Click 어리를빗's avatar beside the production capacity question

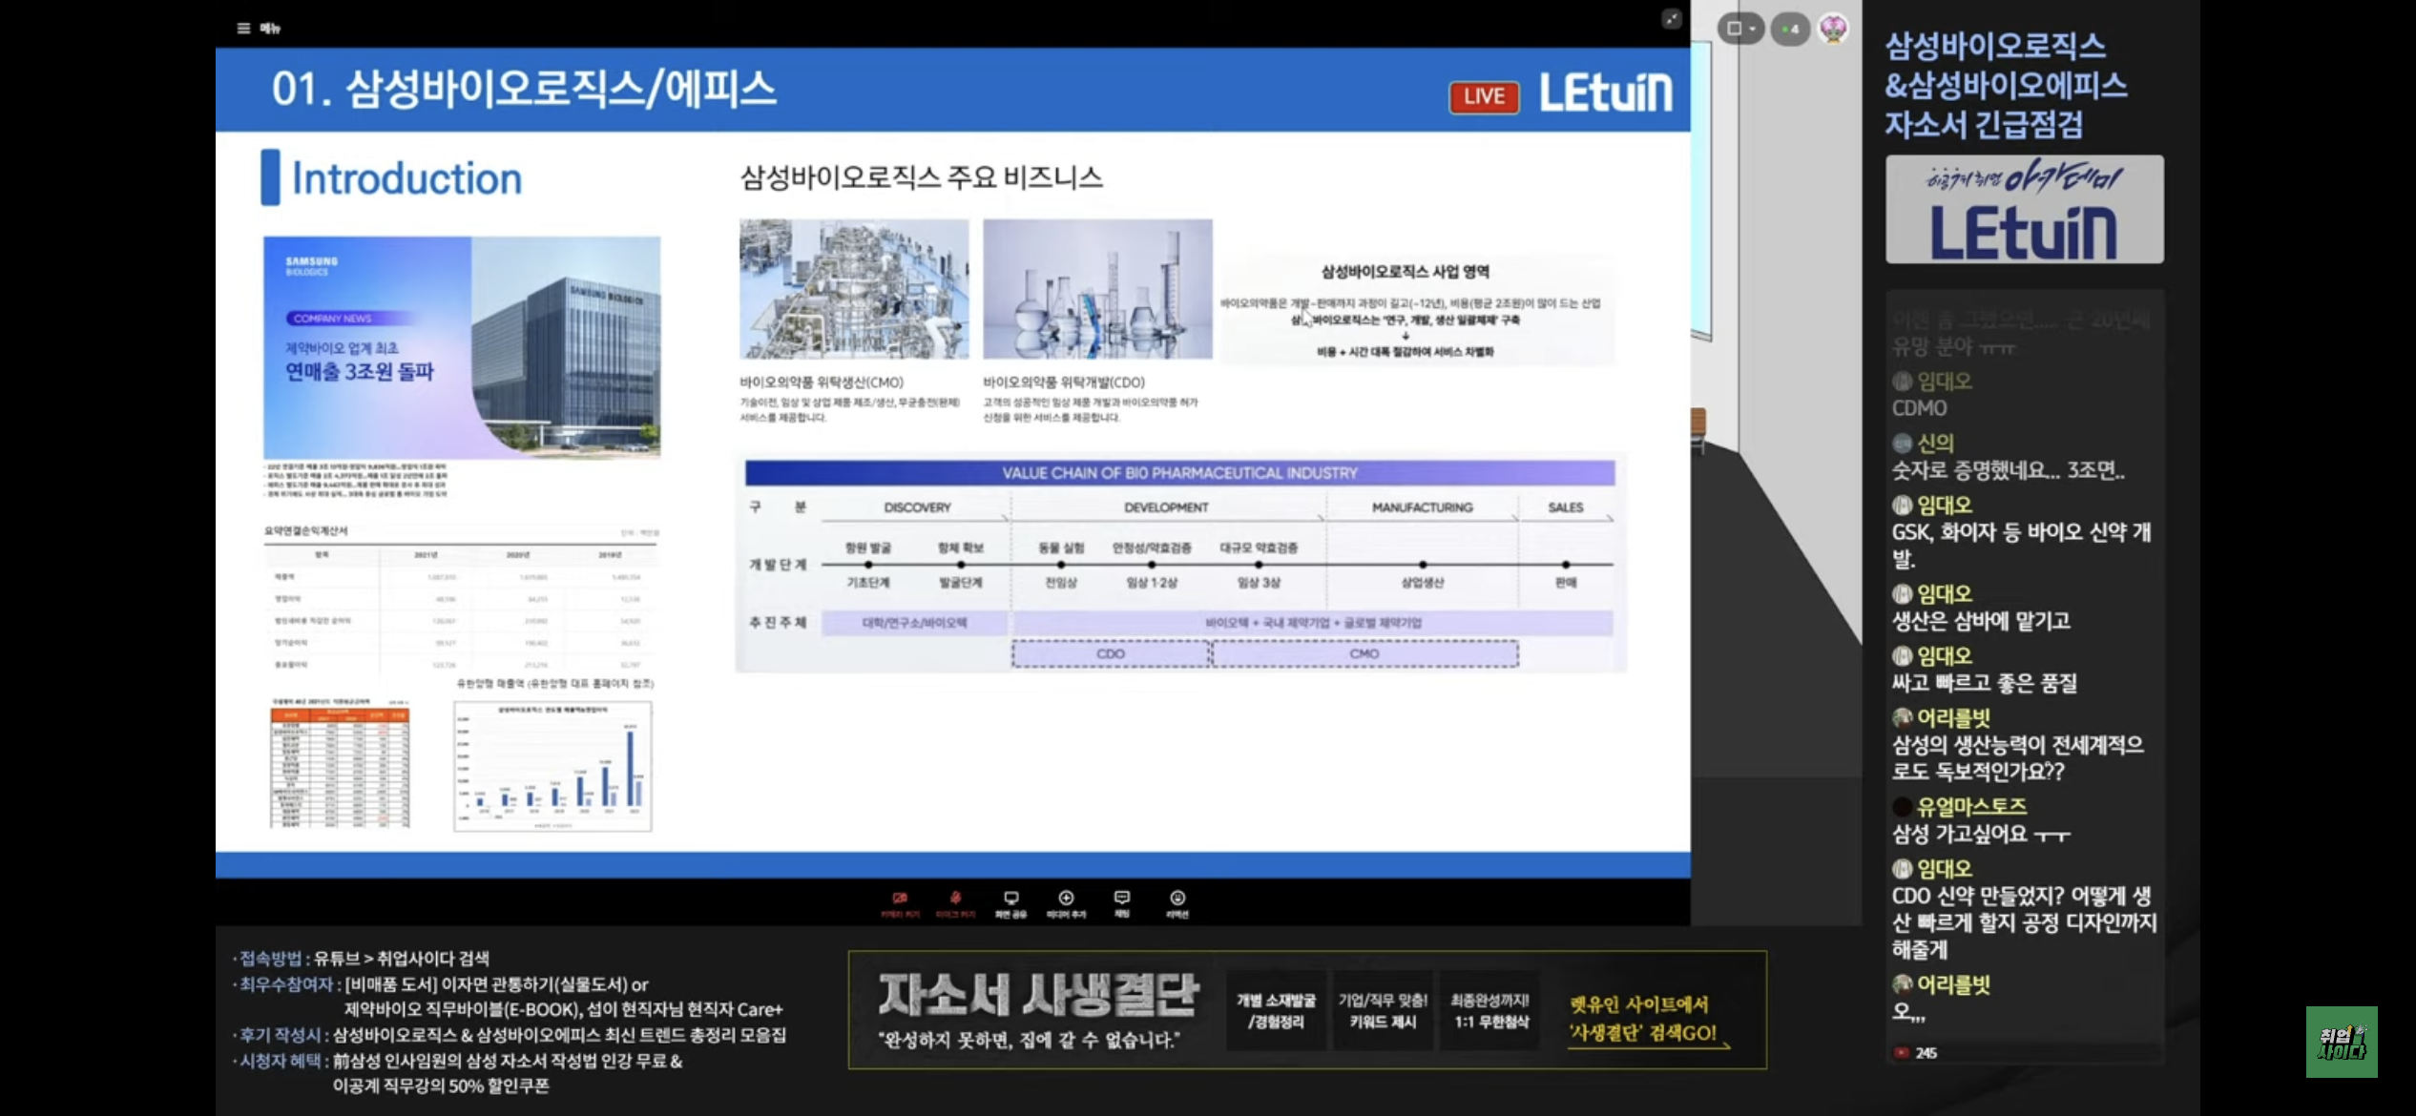click(1903, 717)
